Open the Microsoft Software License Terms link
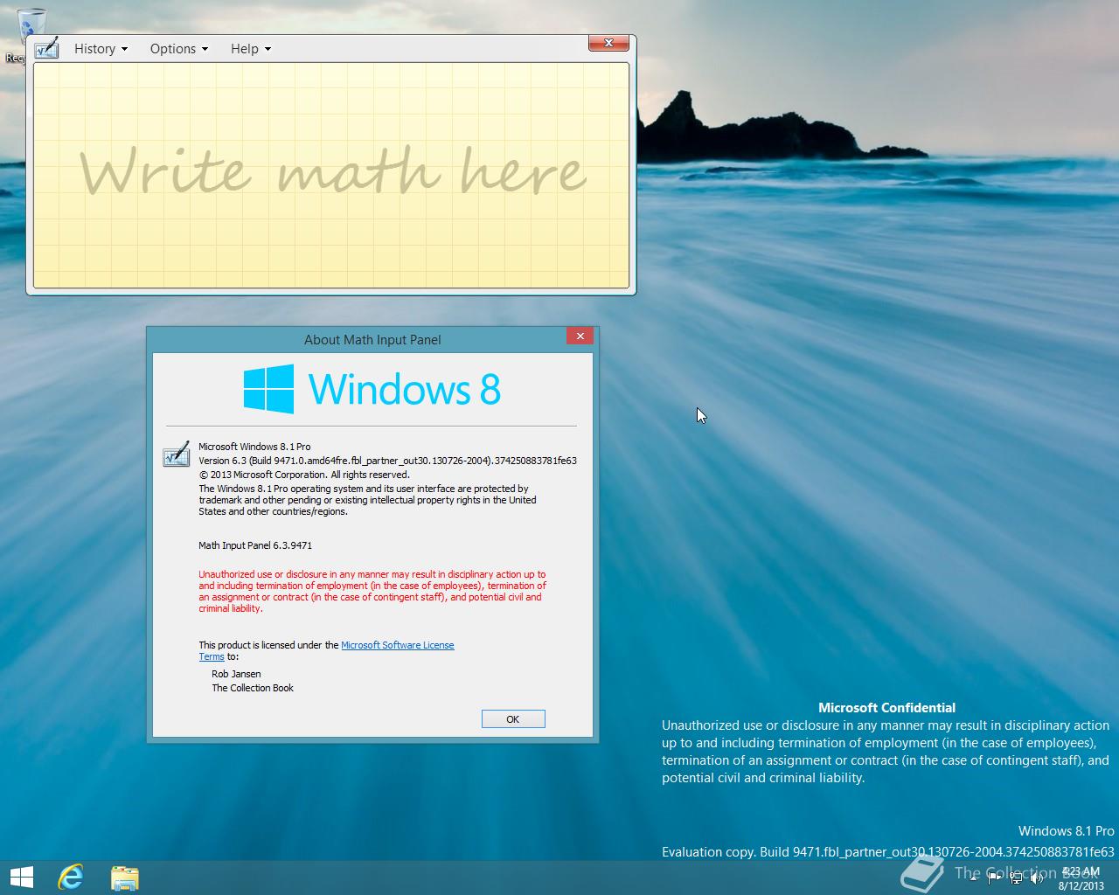 pos(397,645)
